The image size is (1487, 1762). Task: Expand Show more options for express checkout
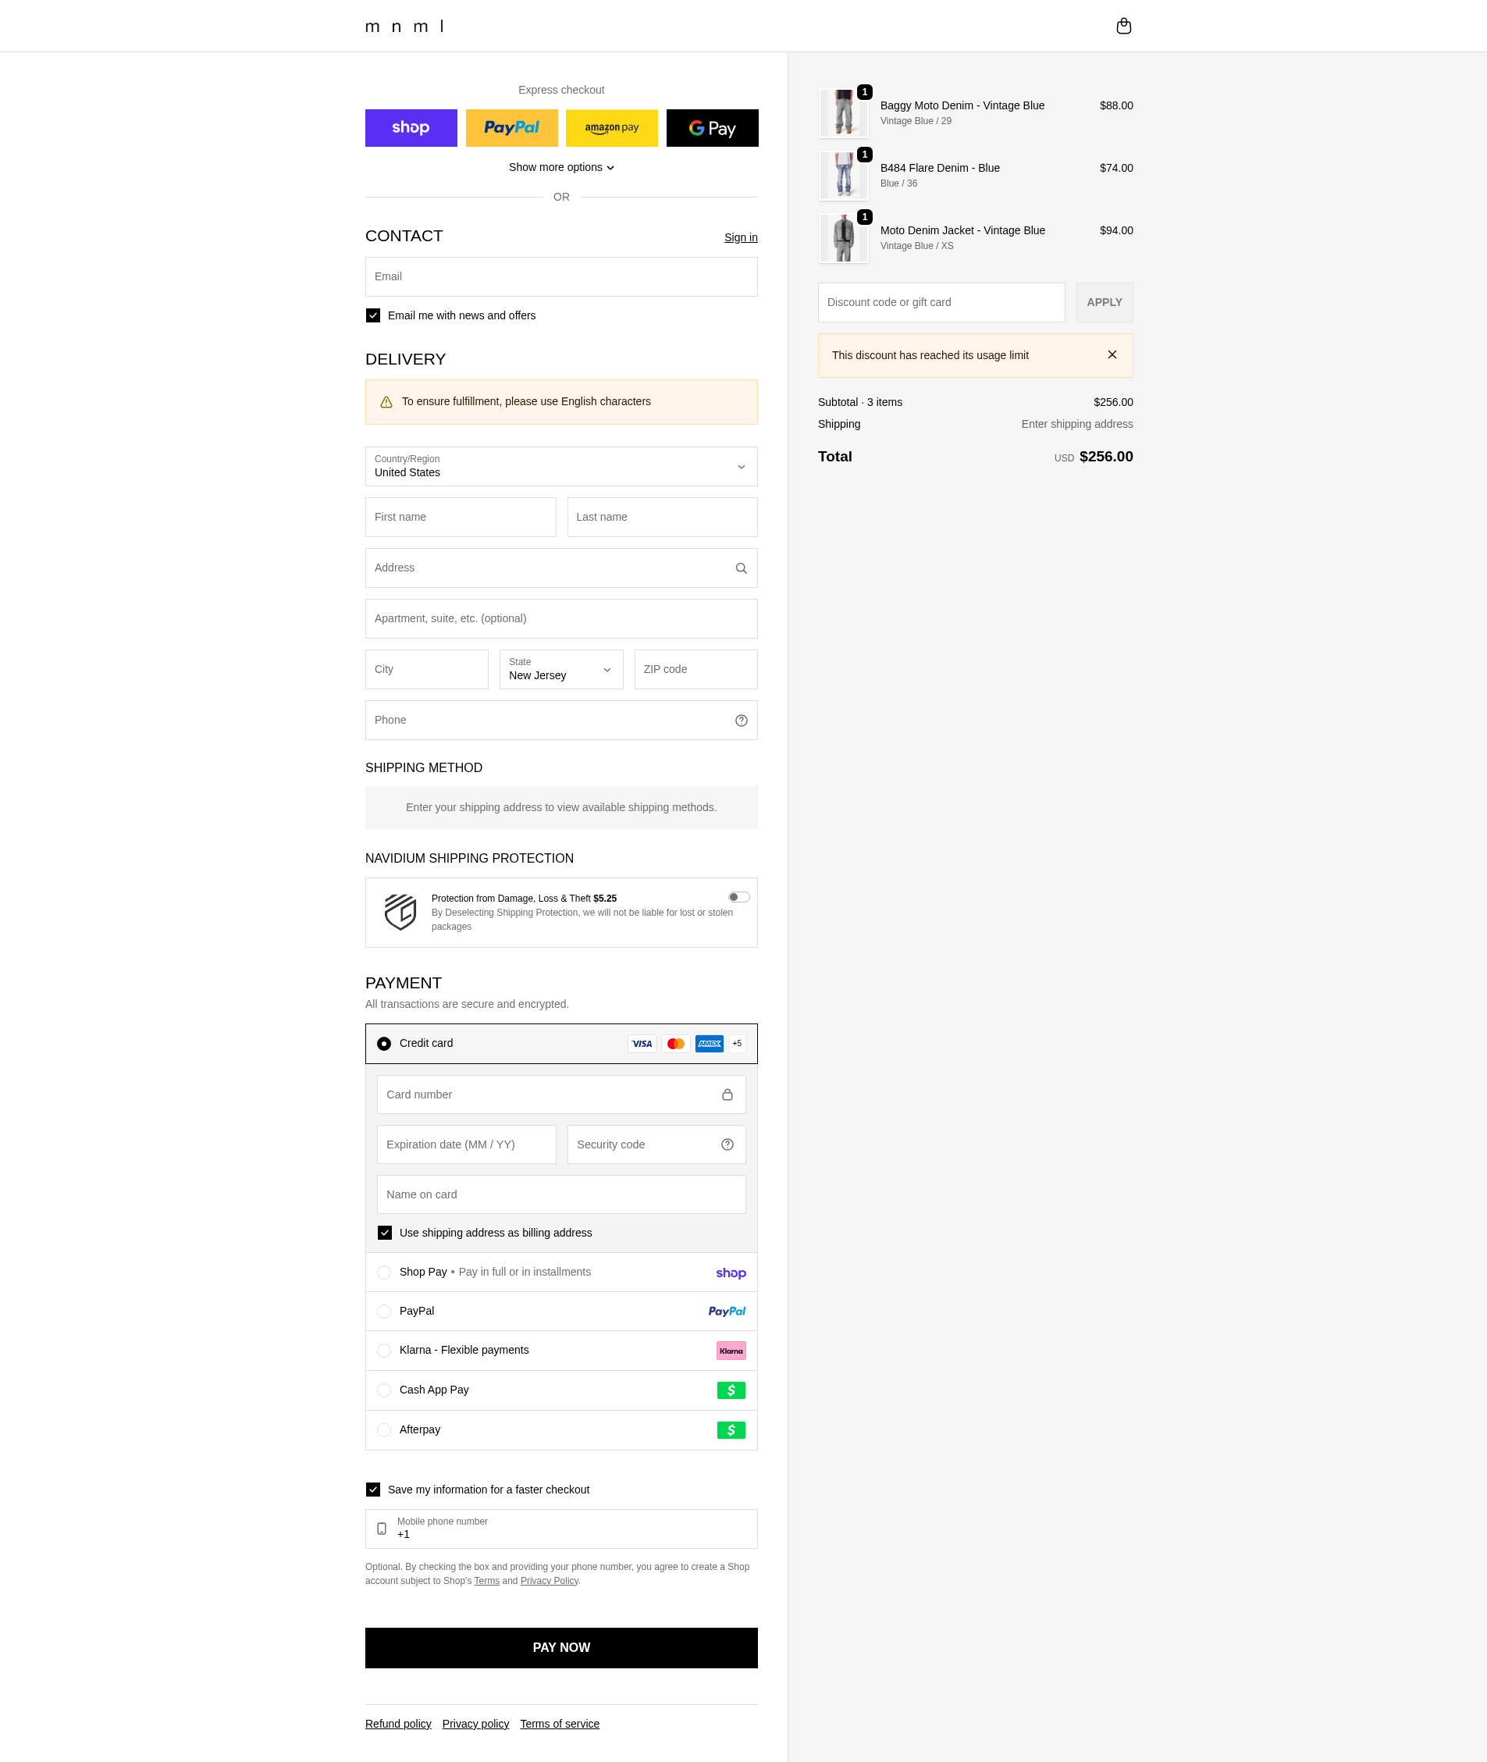pos(561,167)
